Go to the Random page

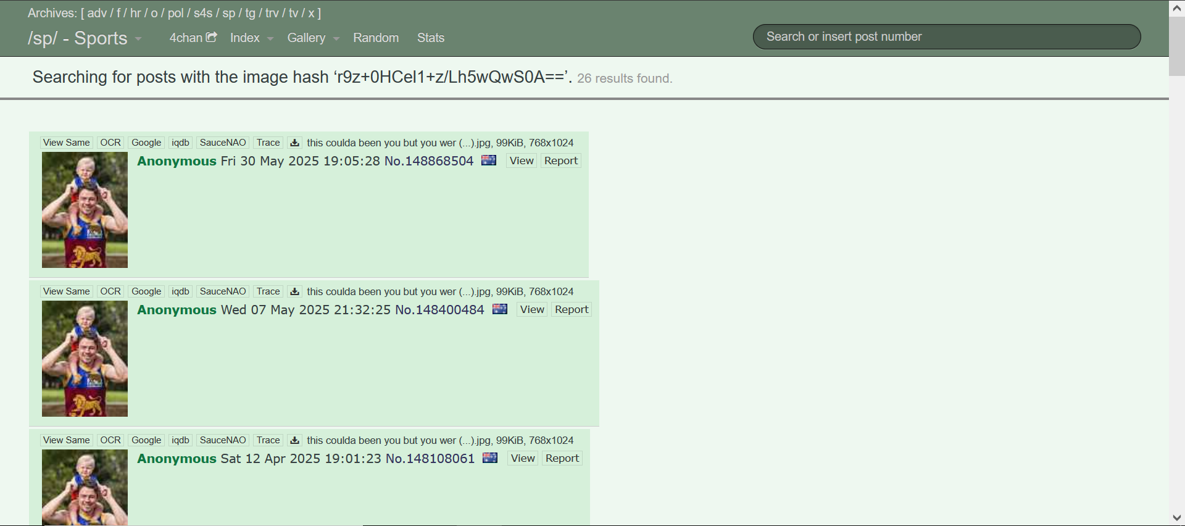(376, 38)
